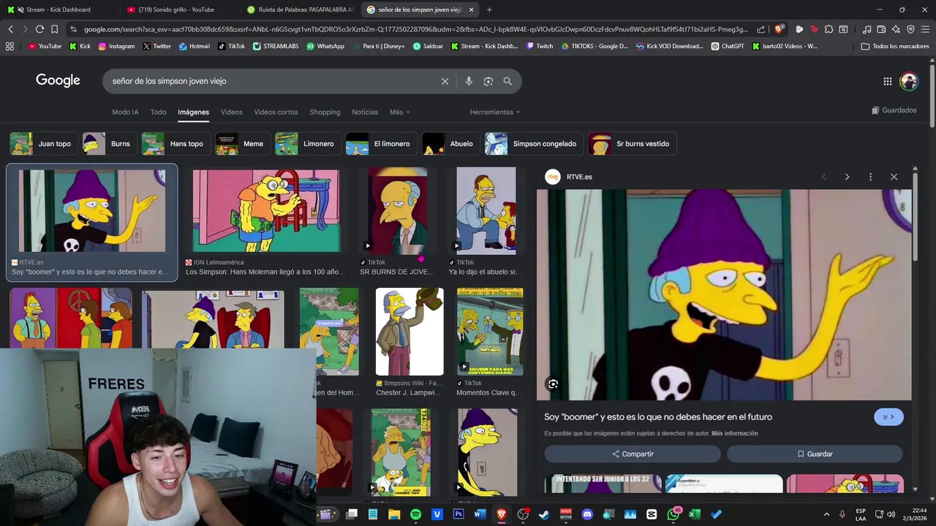Open the Brave main hamburger menu
Screen dimensions: 936x526
[925, 29]
